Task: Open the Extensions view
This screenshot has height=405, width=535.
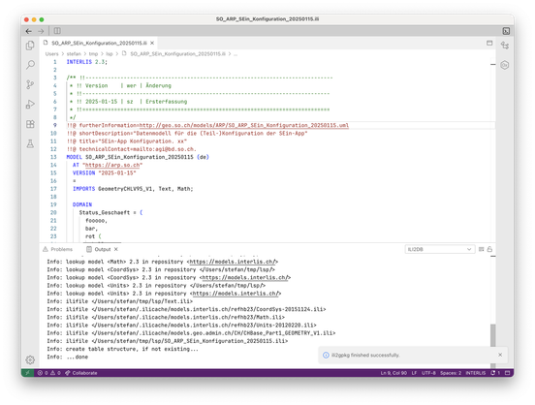Action: (30, 124)
